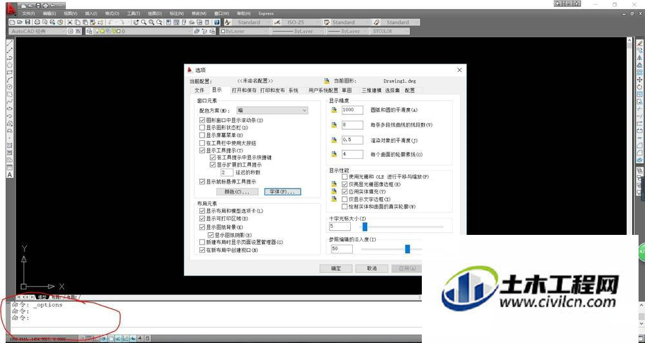This screenshot has height=343, width=645.
Task: Click the Save icon in standard toolbar
Action: point(28,22)
